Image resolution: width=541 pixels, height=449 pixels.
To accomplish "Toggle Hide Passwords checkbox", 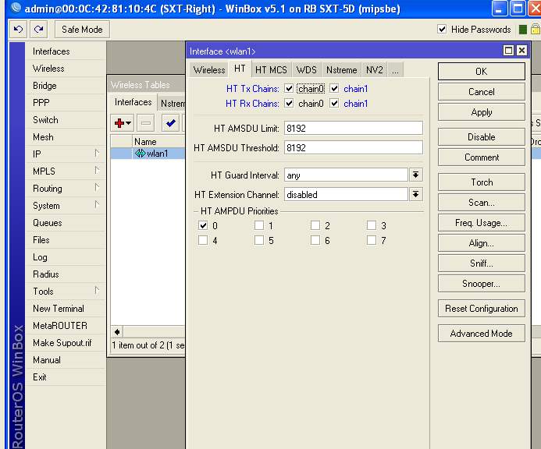I will tap(442, 30).
